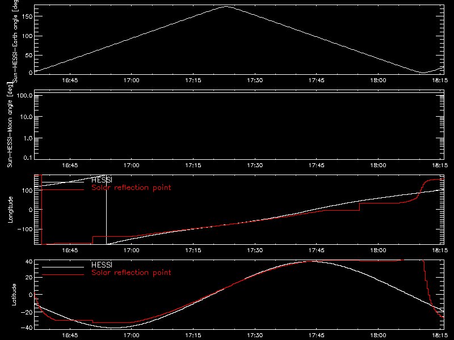Click the '100' tick on Longitude axis
454x340 pixels.
pos(27,190)
